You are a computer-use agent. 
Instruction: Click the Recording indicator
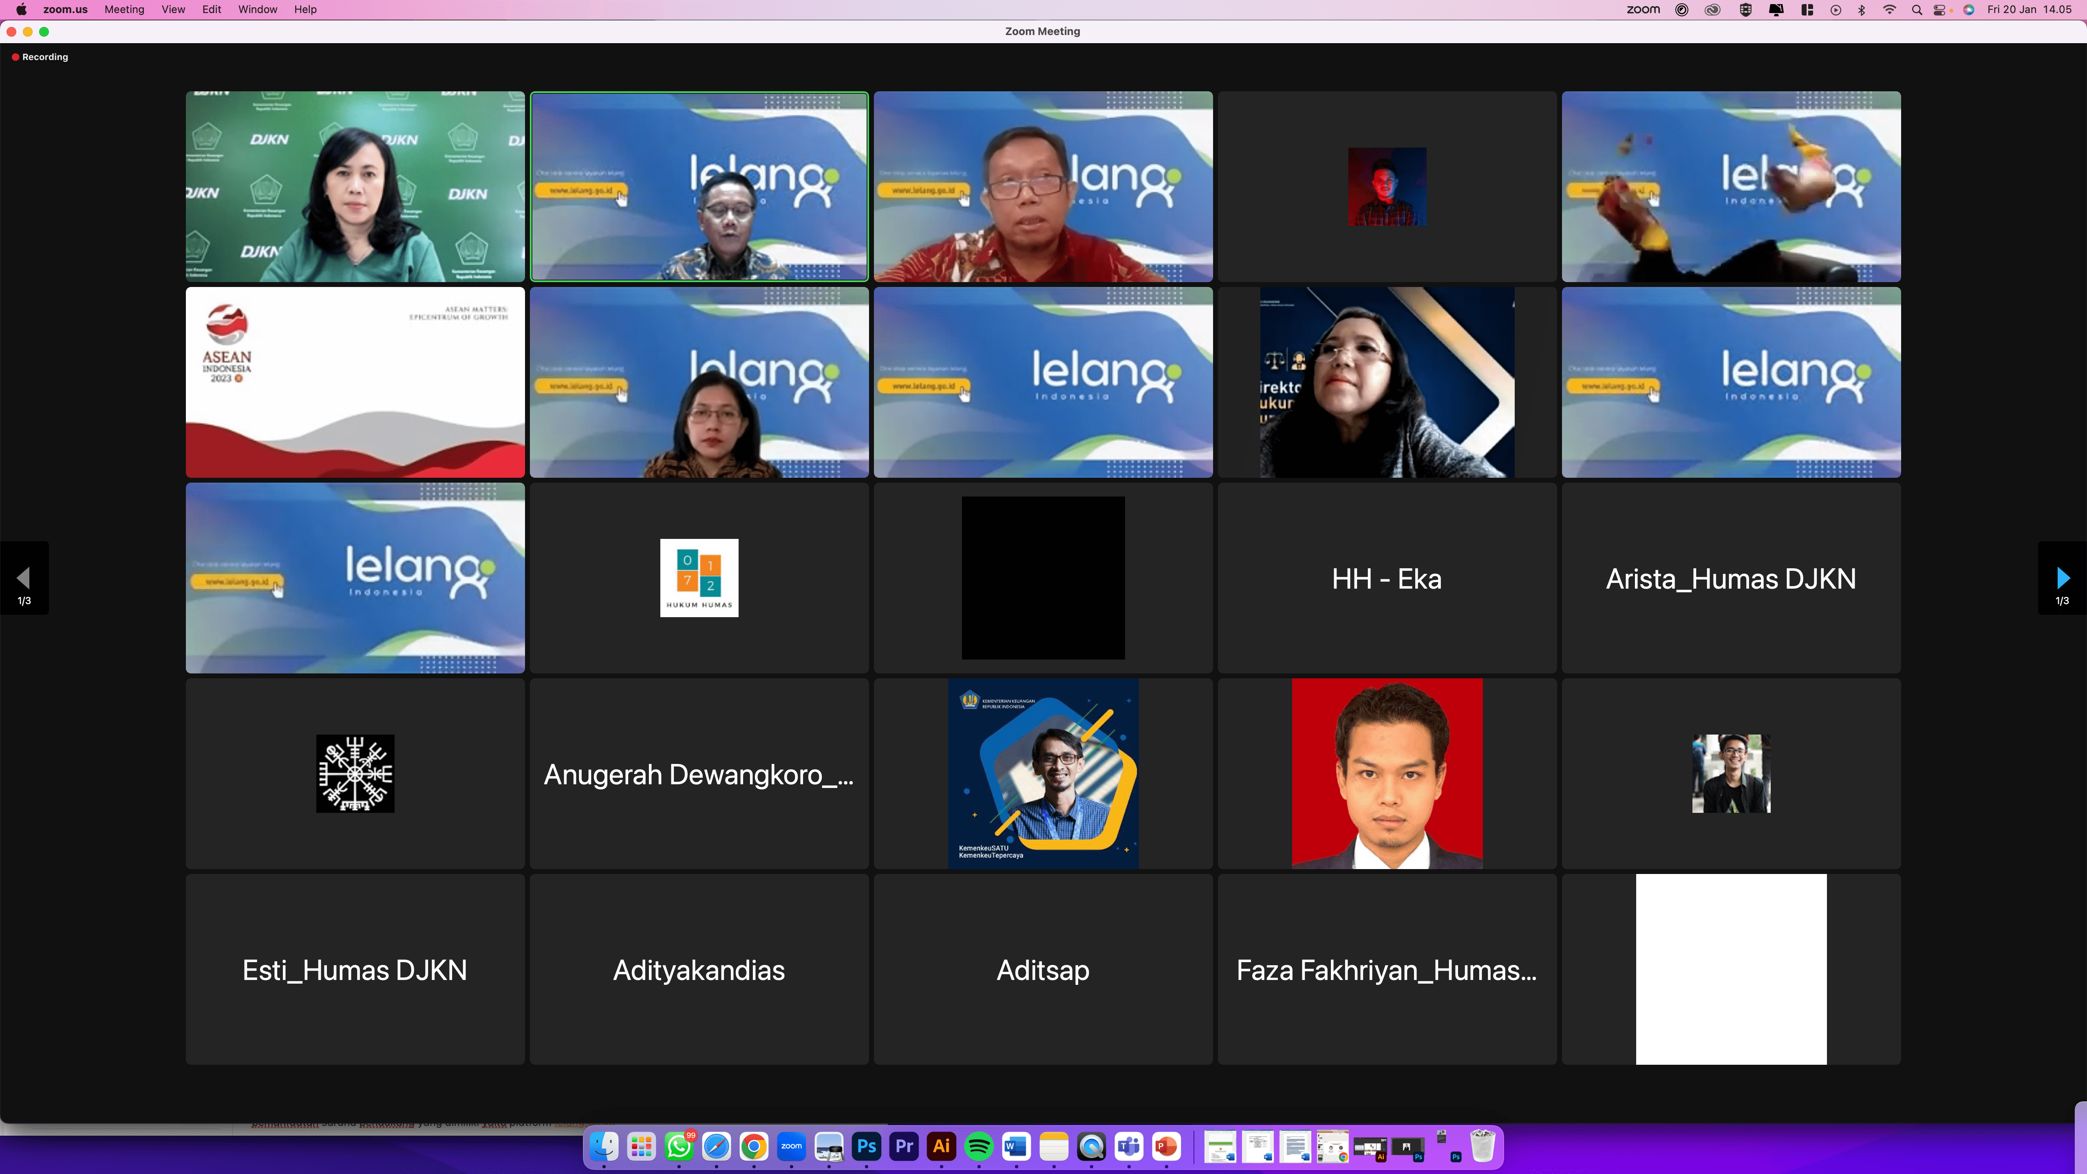tap(40, 57)
